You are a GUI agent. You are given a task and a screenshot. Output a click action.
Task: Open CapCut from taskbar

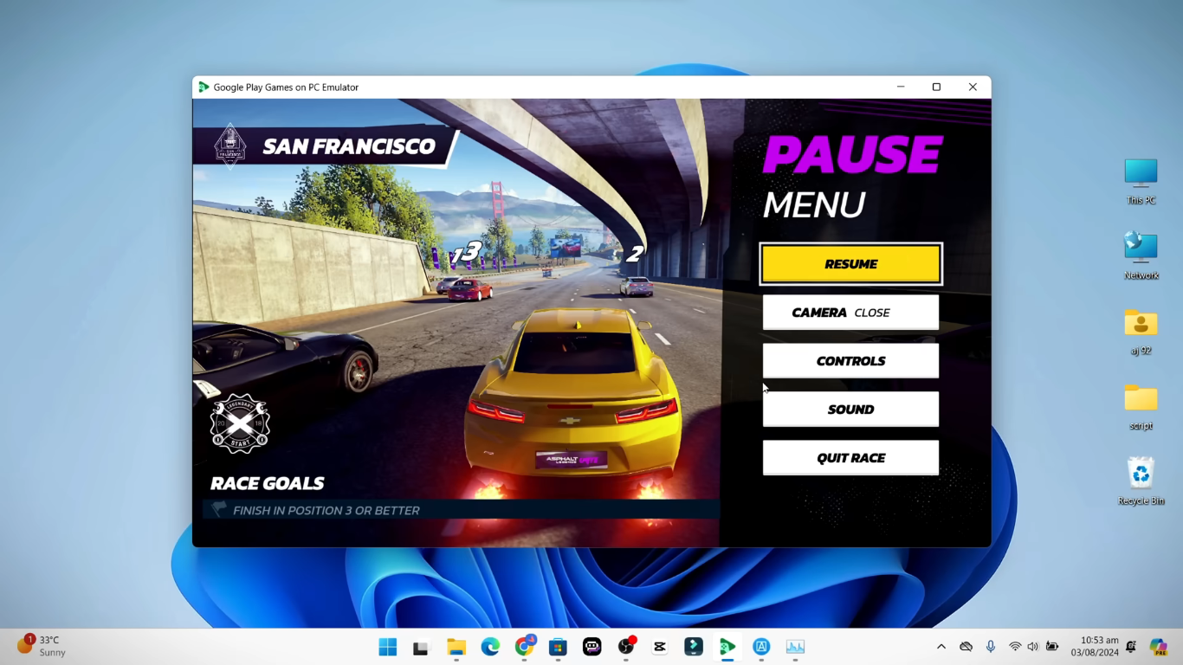click(660, 647)
